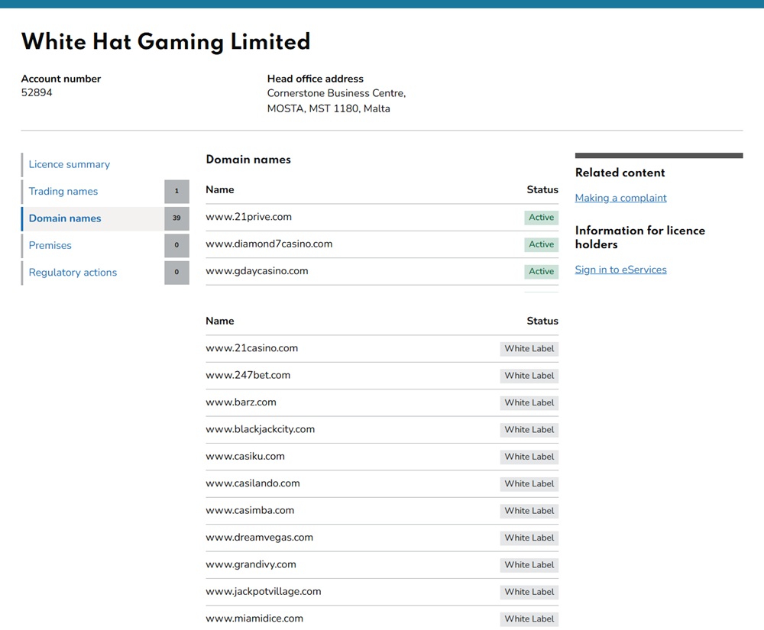Click White Label tag for www.grandivy.com
Image resolution: width=764 pixels, height=630 pixels.
tap(529, 565)
